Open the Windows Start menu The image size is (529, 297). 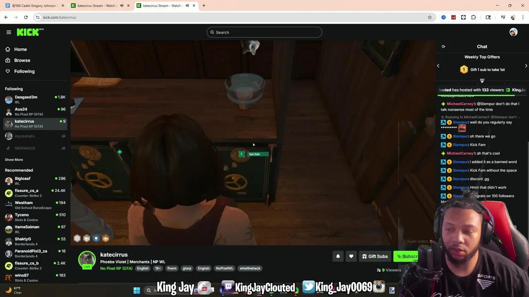(x=137, y=290)
